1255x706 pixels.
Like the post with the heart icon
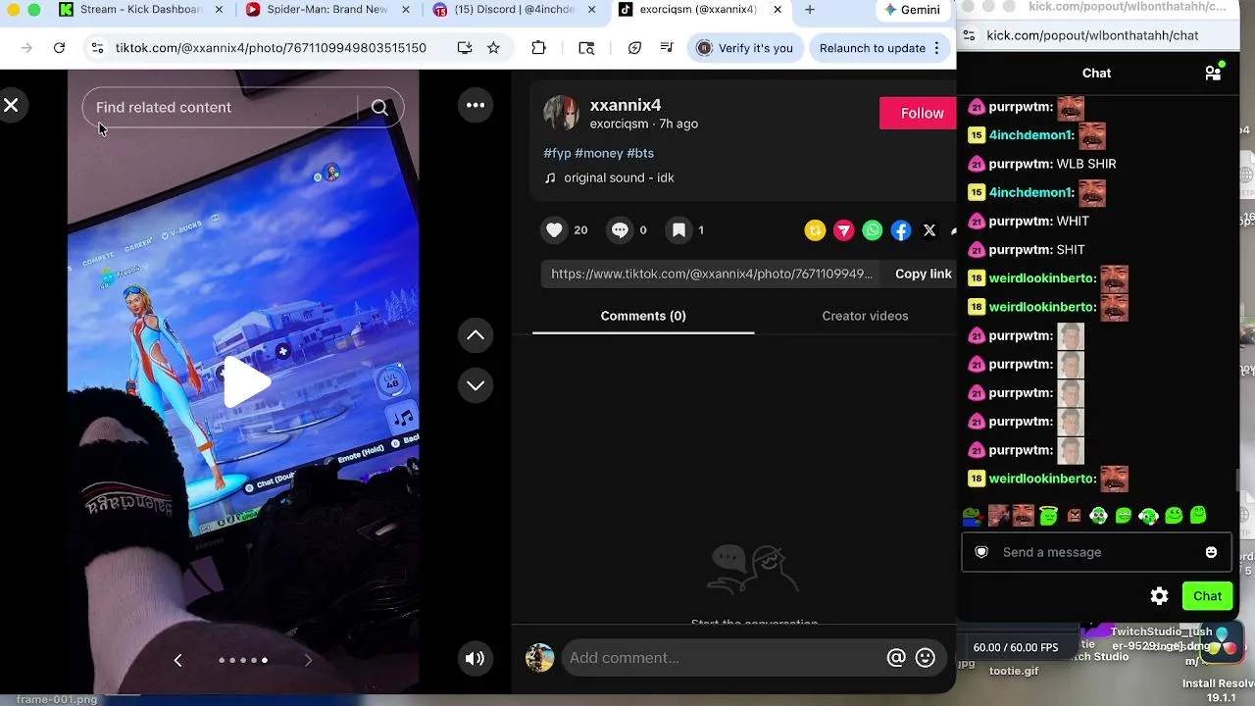coord(554,230)
